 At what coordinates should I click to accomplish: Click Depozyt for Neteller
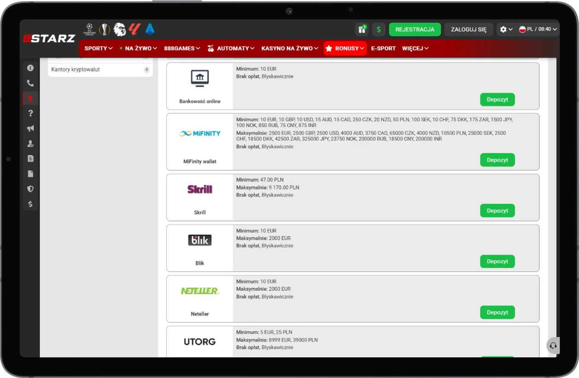(x=497, y=312)
